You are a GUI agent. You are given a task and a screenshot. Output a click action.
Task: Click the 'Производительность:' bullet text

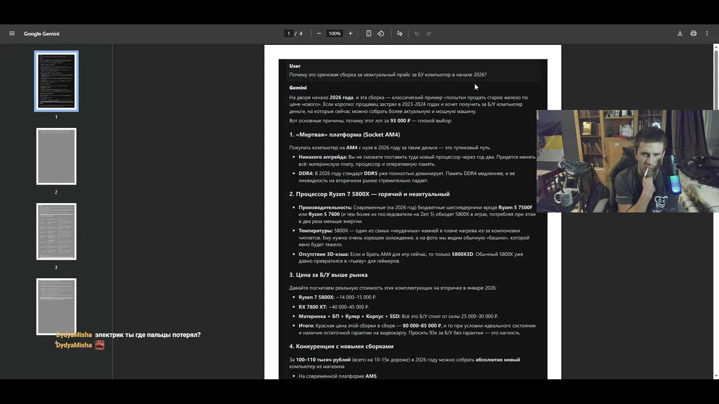tap(417, 214)
